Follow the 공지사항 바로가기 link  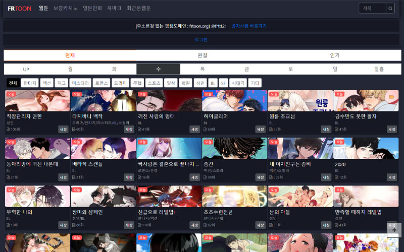(249, 26)
